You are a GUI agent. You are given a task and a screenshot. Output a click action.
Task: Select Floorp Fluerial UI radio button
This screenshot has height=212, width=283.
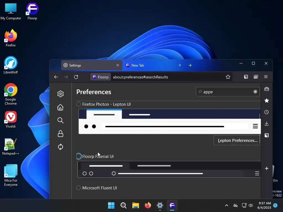coord(78,156)
